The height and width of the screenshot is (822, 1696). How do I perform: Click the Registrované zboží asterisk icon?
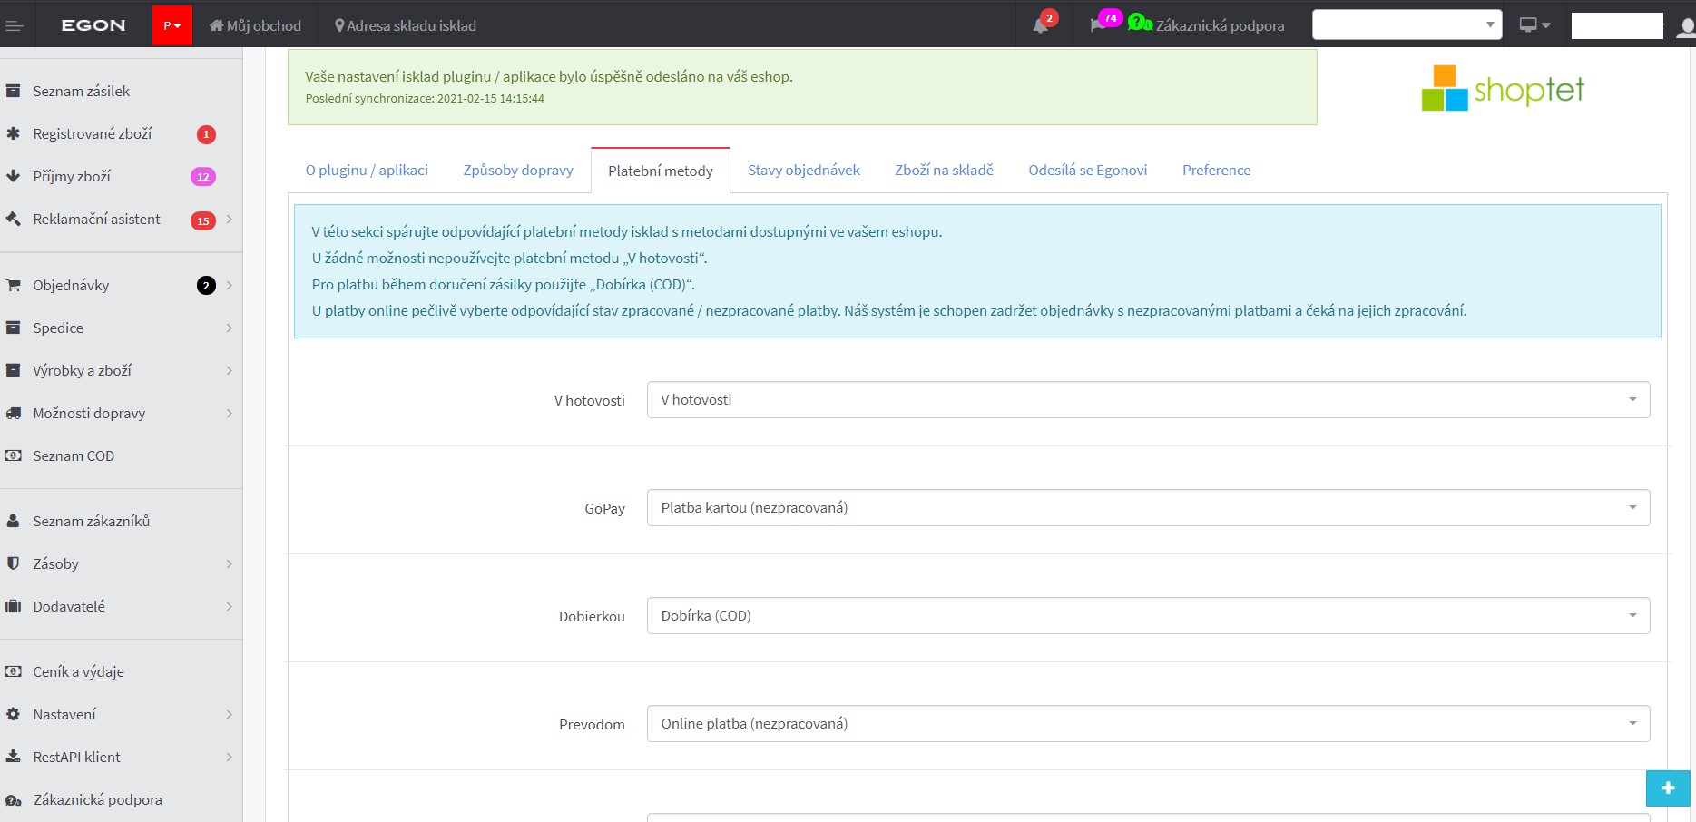[x=13, y=133]
